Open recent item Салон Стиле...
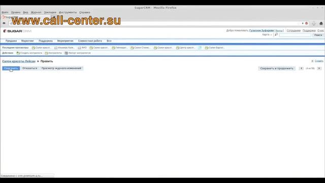Screen dimensions: 325x183 click(142, 48)
